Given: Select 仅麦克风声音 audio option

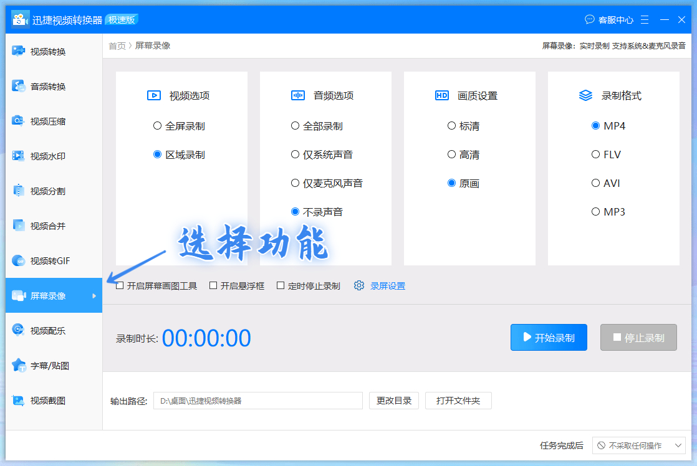Looking at the screenshot, I should 327,183.
